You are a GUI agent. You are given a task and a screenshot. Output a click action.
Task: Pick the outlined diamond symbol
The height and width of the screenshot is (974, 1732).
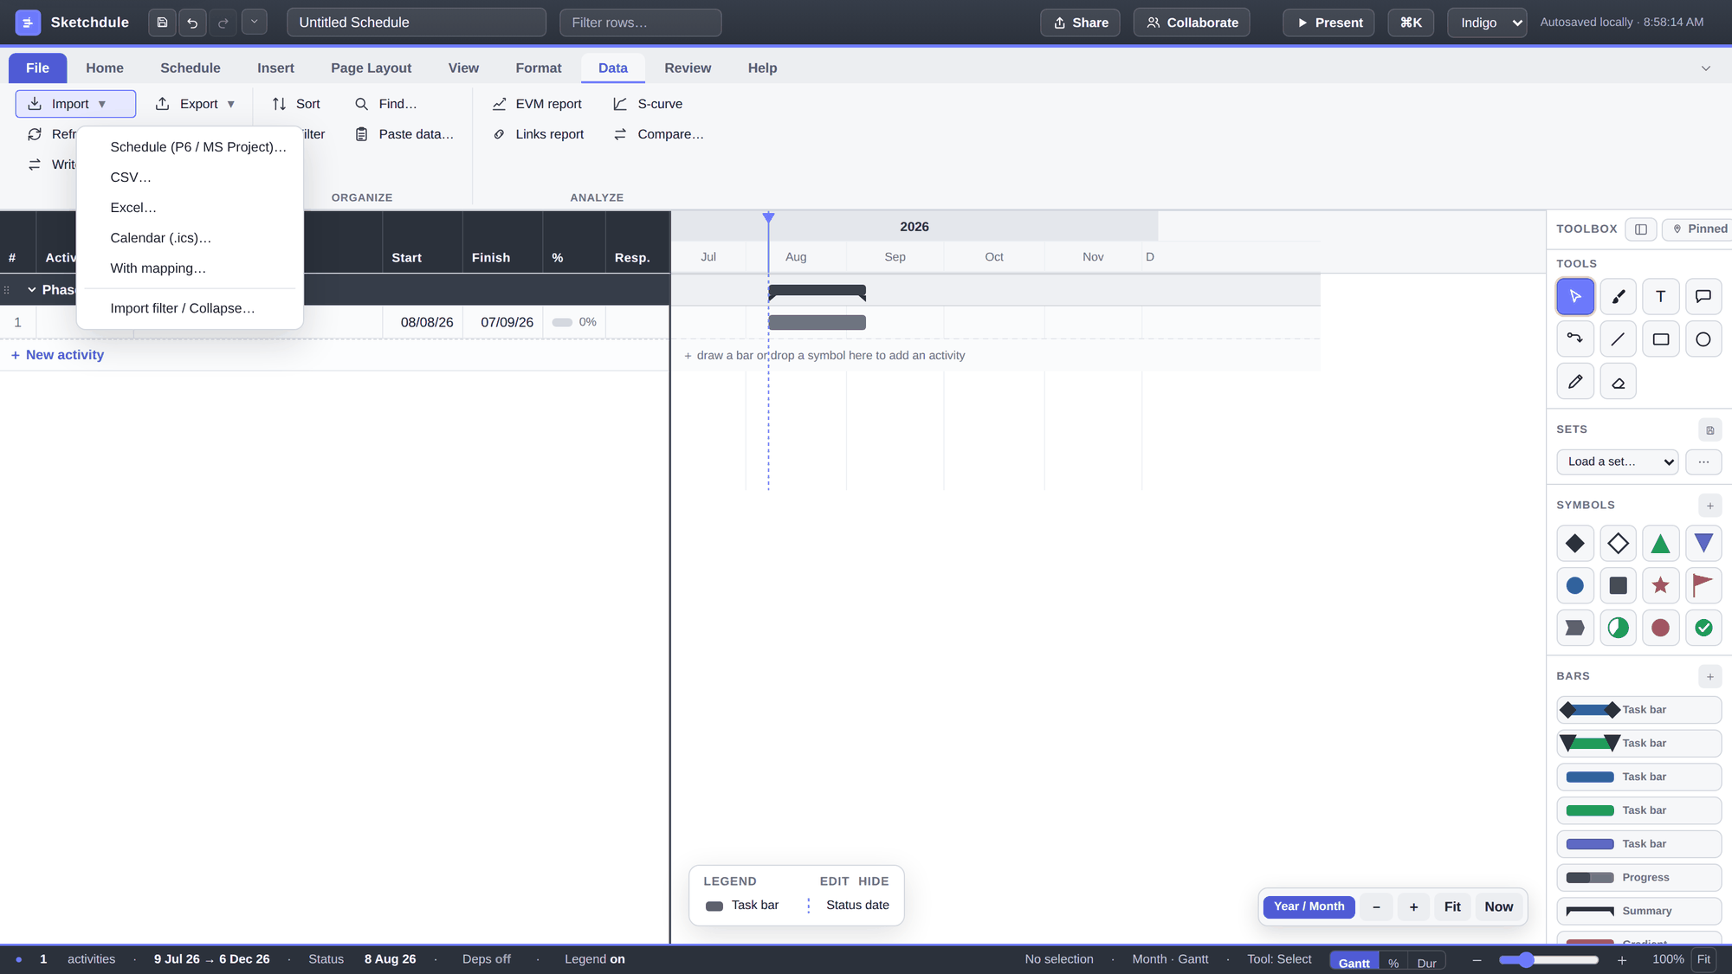click(x=1618, y=543)
